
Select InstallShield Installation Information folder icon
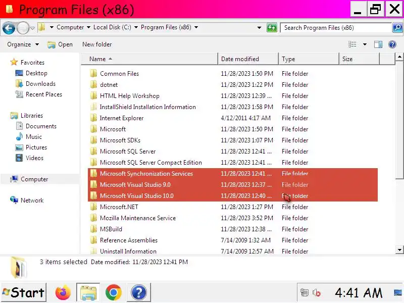point(94,107)
